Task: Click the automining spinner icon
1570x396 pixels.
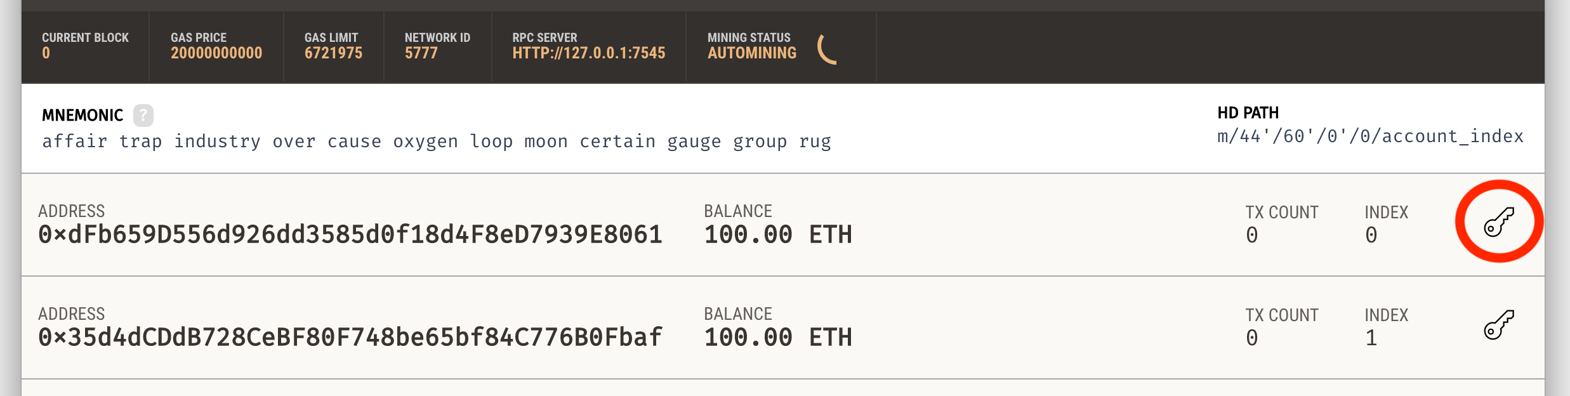Action: click(x=828, y=48)
